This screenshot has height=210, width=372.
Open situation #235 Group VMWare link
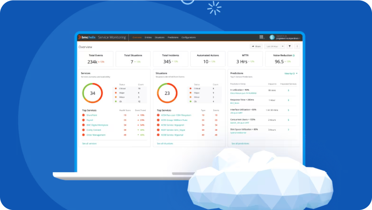coord(174,120)
